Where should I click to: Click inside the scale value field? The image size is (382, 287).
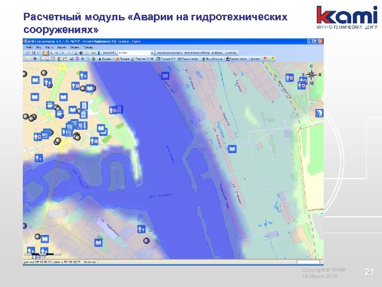(134, 53)
